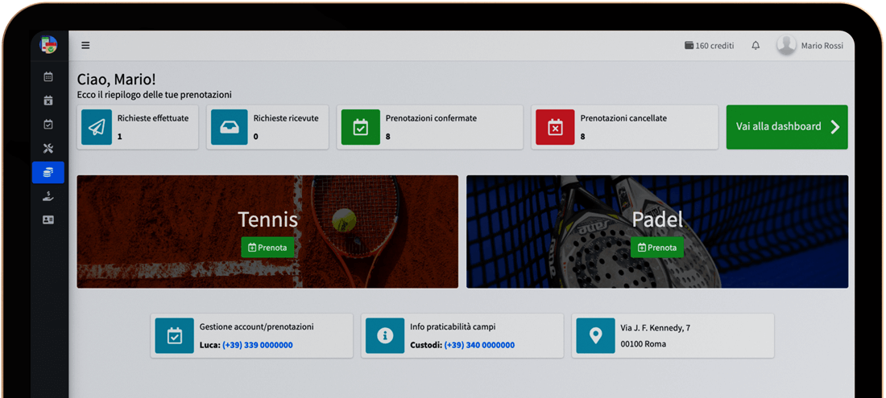Call Luca's number (+39) 339 0000000
The width and height of the screenshot is (886, 398).
[x=258, y=345]
